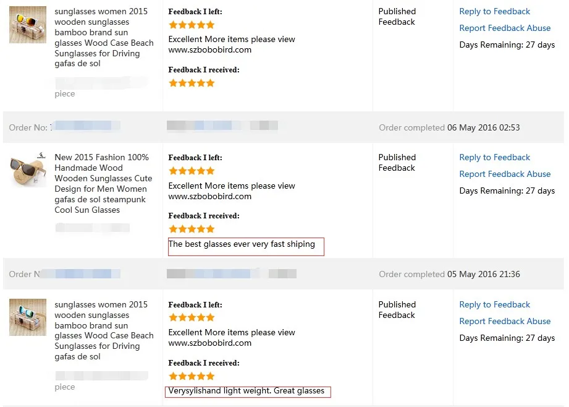Open the last listing's 'sunglasses women 2015' title
Image resolution: width=569 pixels, height=407 pixels.
103,330
